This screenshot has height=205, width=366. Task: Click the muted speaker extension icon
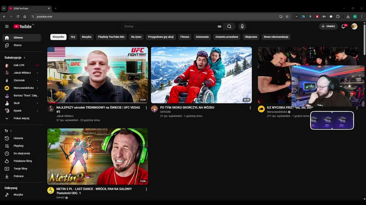[x=324, y=17]
